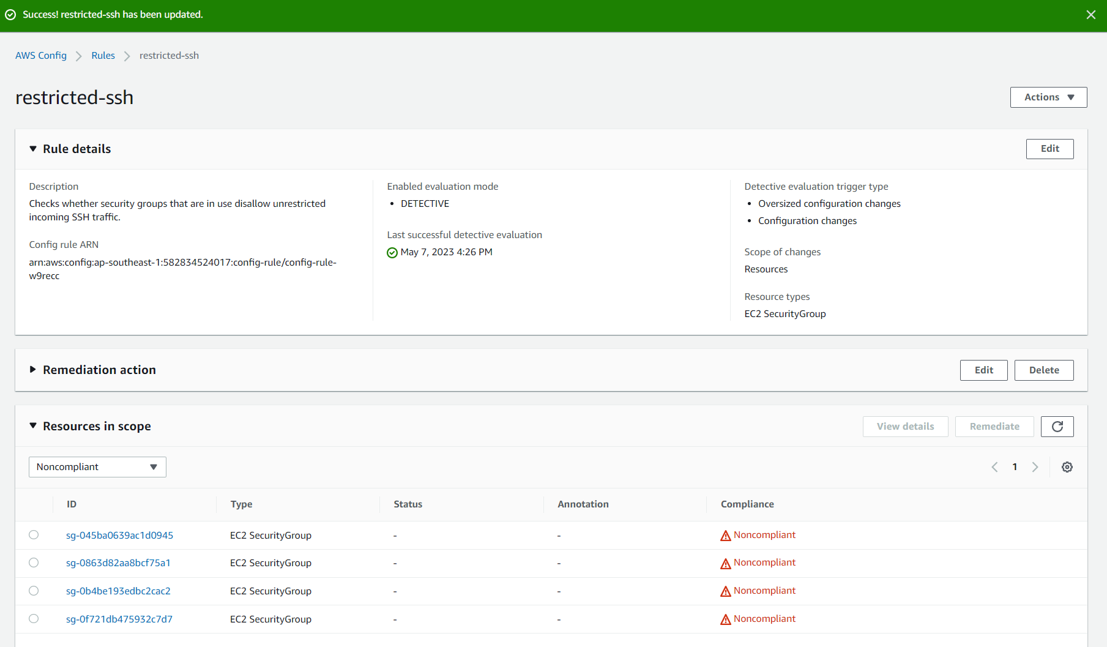
Task: Dismiss the green success notification banner
Action: 1090,15
